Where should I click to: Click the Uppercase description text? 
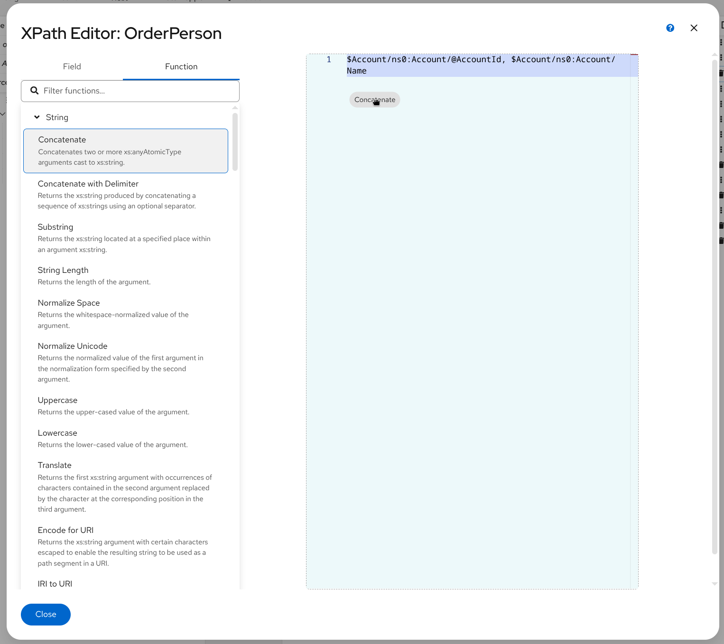(x=113, y=412)
